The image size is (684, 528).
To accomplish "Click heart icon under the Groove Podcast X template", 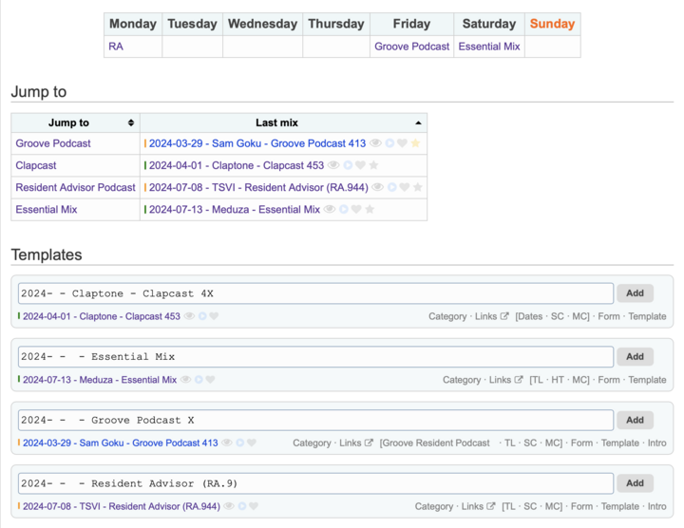I will click(251, 443).
